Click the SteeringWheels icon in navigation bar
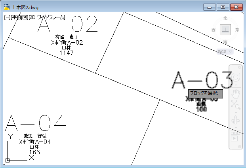This screenshot has width=246, height=168. click(x=236, y=77)
